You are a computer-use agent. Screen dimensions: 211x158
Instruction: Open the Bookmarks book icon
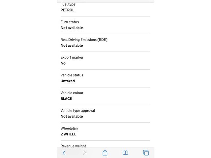[x=125, y=153]
